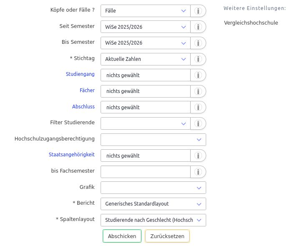Click the Staatsangehörigkeit label link

click(71, 155)
